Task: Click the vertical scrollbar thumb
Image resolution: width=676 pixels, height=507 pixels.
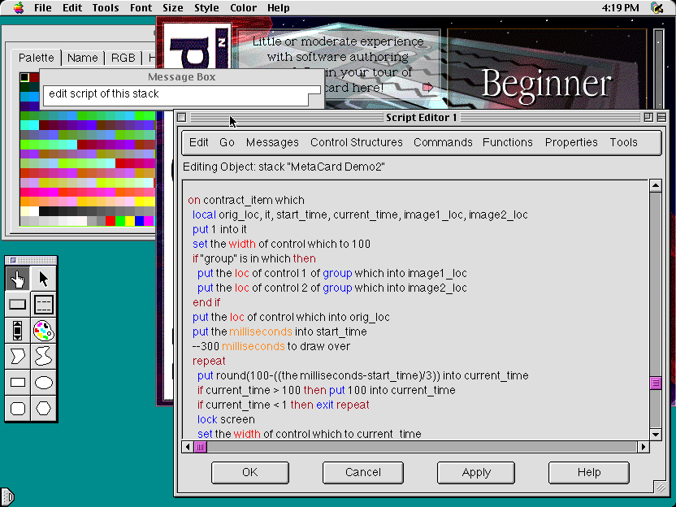Action: point(656,383)
